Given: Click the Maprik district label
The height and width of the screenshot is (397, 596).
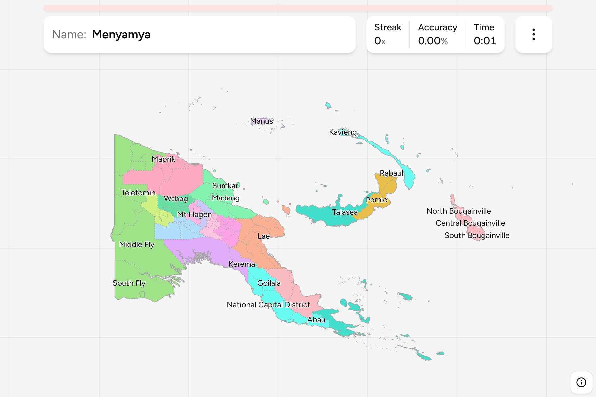Looking at the screenshot, I should point(163,159).
